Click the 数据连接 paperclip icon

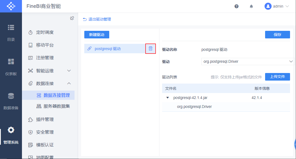30,83
